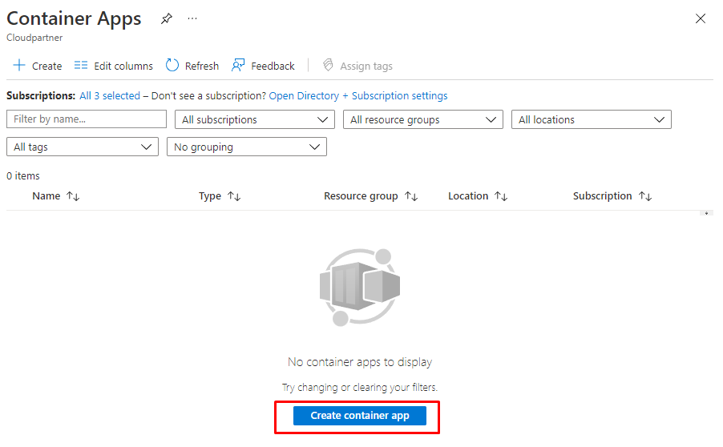Open the ellipsis more options menu
This screenshot has width=723, height=447.
click(x=192, y=18)
